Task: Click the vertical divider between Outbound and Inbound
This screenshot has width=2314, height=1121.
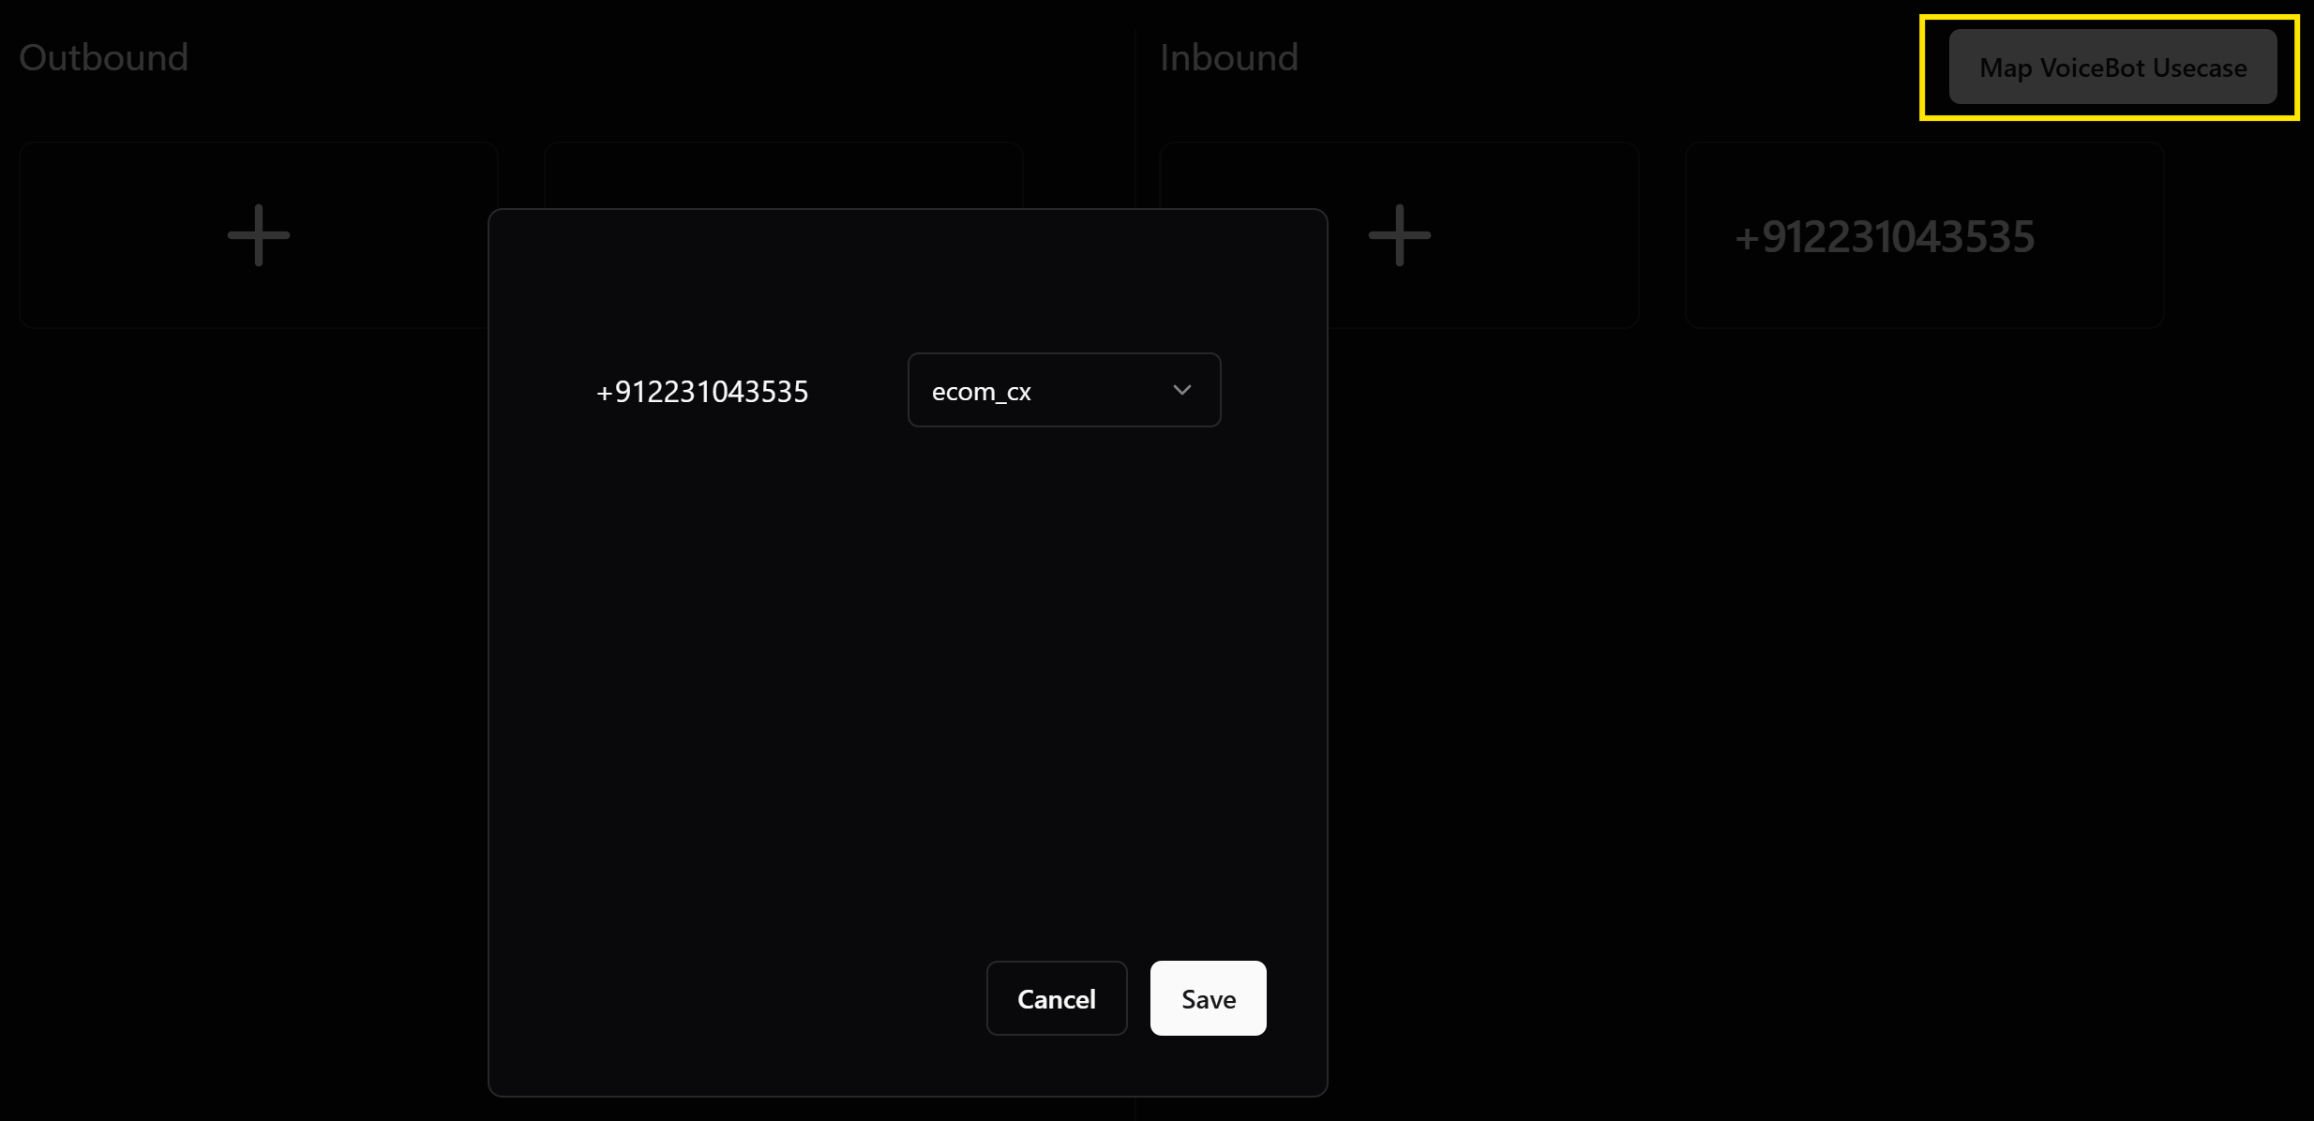Action: click(x=1134, y=122)
